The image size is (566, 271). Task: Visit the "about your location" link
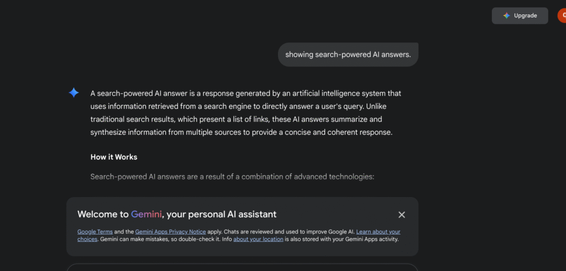coord(258,240)
